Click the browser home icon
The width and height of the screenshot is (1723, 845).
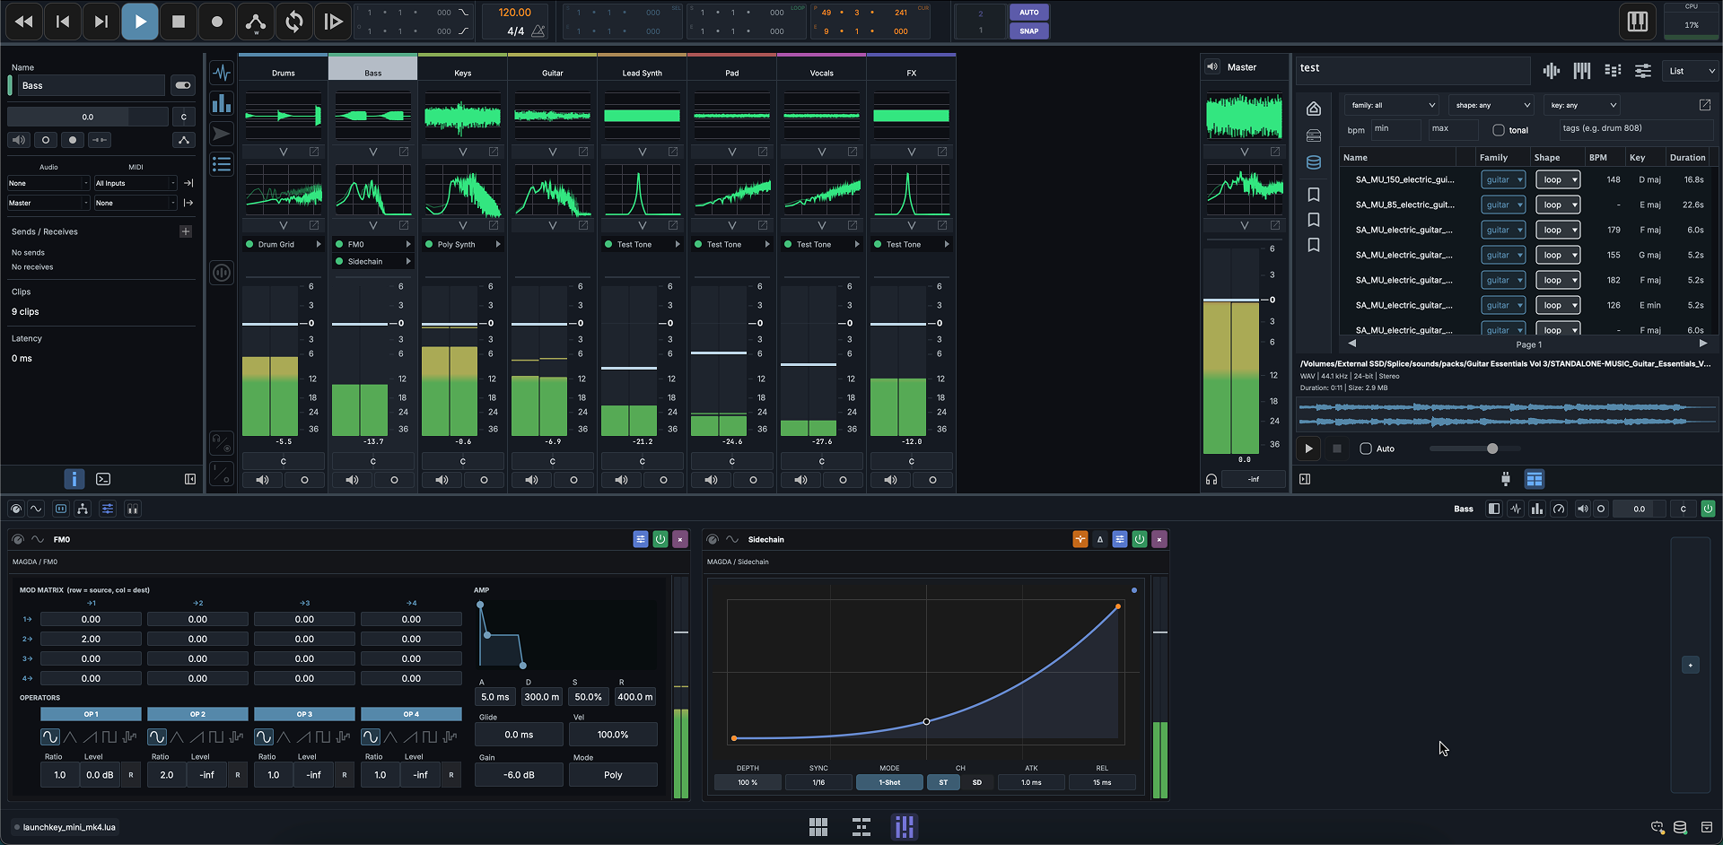click(1314, 109)
